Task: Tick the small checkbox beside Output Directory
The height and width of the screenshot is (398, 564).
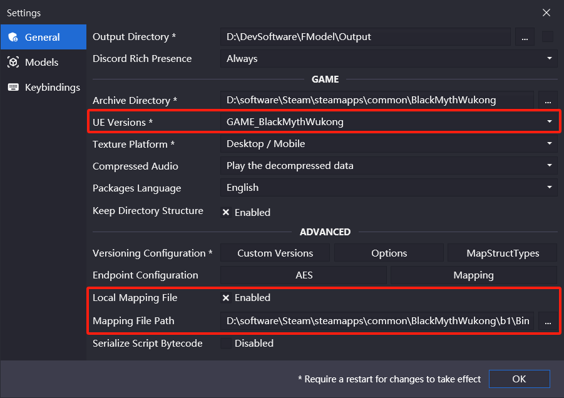Action: [548, 37]
